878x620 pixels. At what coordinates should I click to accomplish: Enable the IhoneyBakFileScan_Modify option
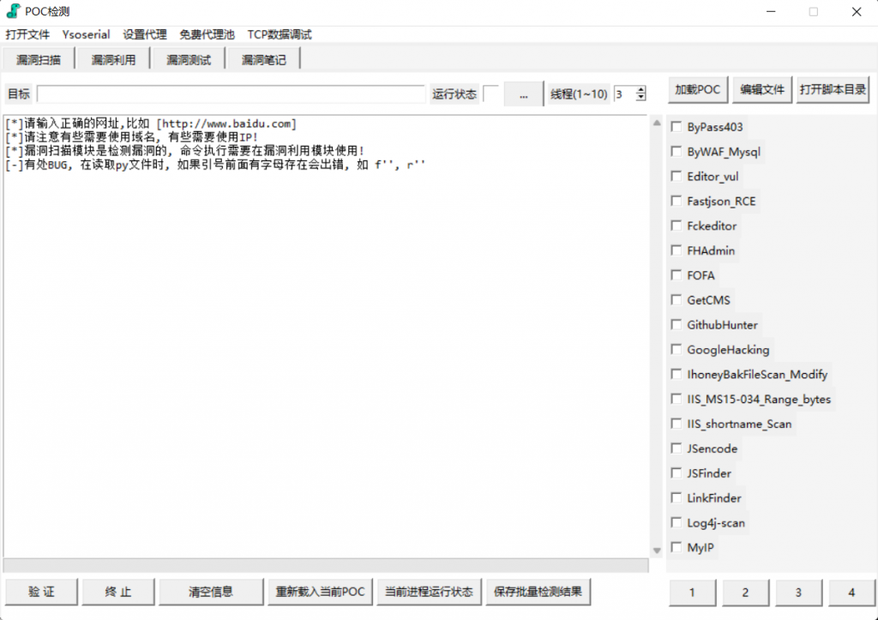point(677,374)
